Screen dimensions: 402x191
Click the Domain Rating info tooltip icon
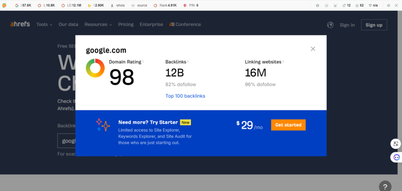143,61
